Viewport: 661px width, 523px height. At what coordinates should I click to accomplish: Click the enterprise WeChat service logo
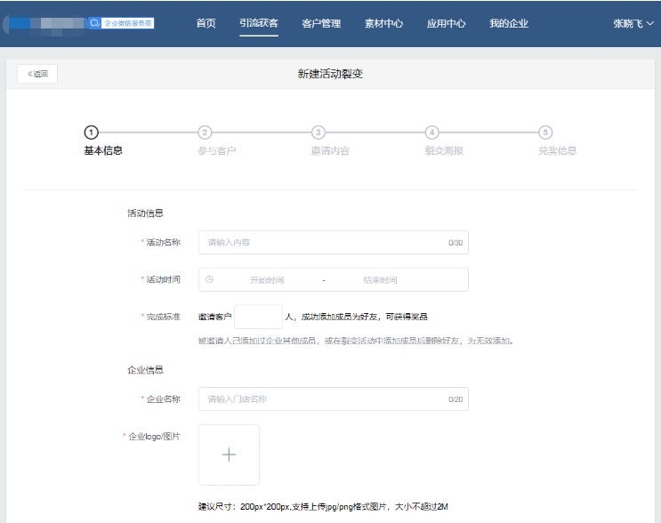122,23
